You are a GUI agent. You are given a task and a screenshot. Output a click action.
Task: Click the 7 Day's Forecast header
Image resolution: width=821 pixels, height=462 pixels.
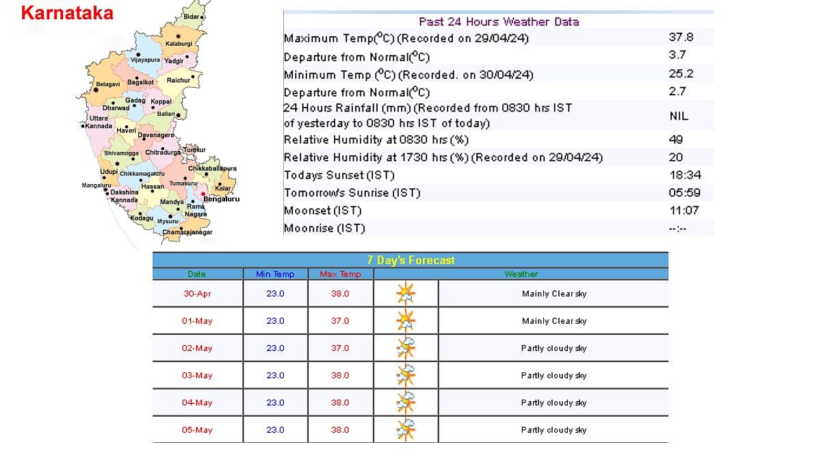[410, 260]
